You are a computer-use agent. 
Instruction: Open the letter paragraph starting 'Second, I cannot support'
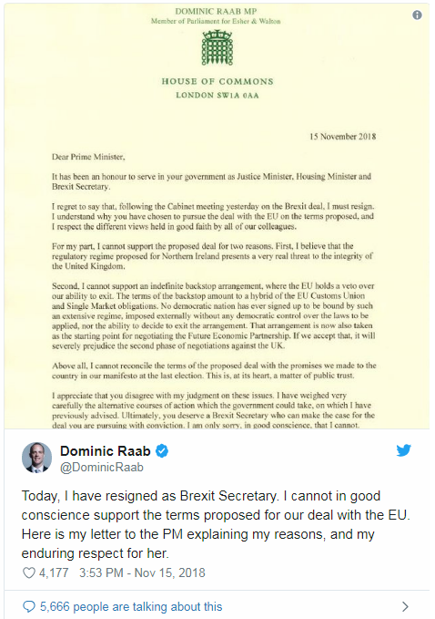click(x=214, y=315)
